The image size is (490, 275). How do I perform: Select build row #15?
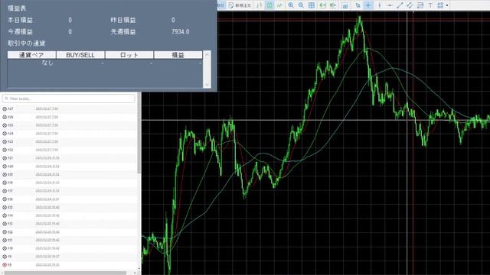click(69, 207)
